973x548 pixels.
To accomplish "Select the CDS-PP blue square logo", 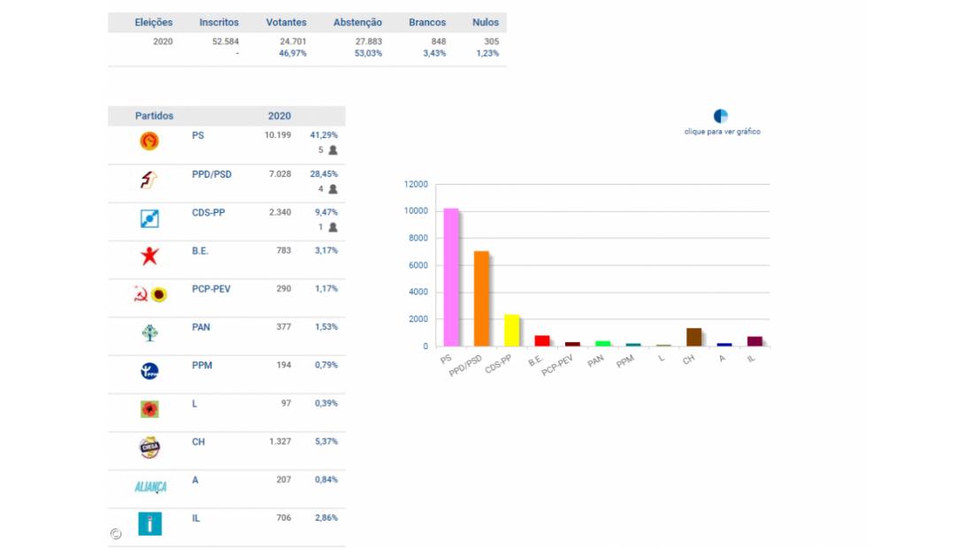I will [x=150, y=218].
